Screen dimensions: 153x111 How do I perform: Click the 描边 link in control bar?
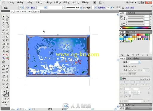(x=33, y=7)
